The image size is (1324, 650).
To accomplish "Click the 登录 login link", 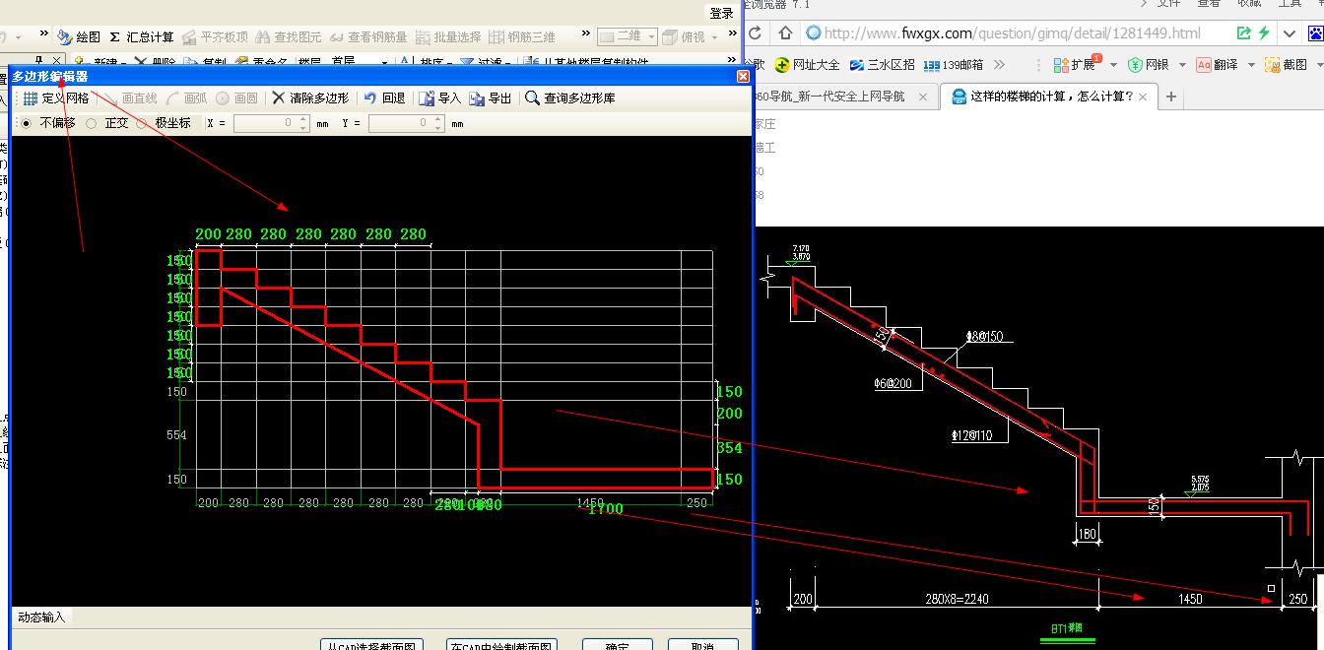I will [721, 14].
